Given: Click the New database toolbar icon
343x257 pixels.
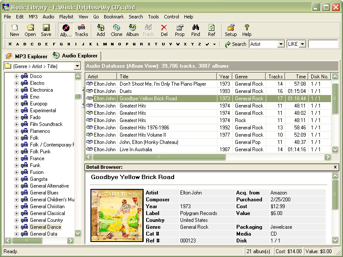Looking at the screenshot, I should tap(15, 30).
